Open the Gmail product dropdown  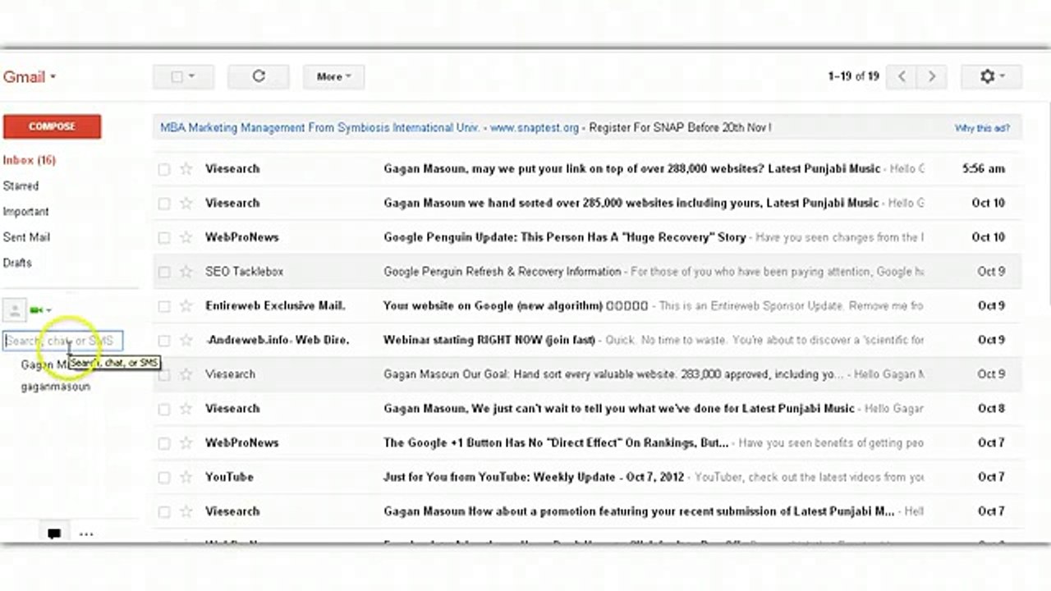(x=30, y=77)
